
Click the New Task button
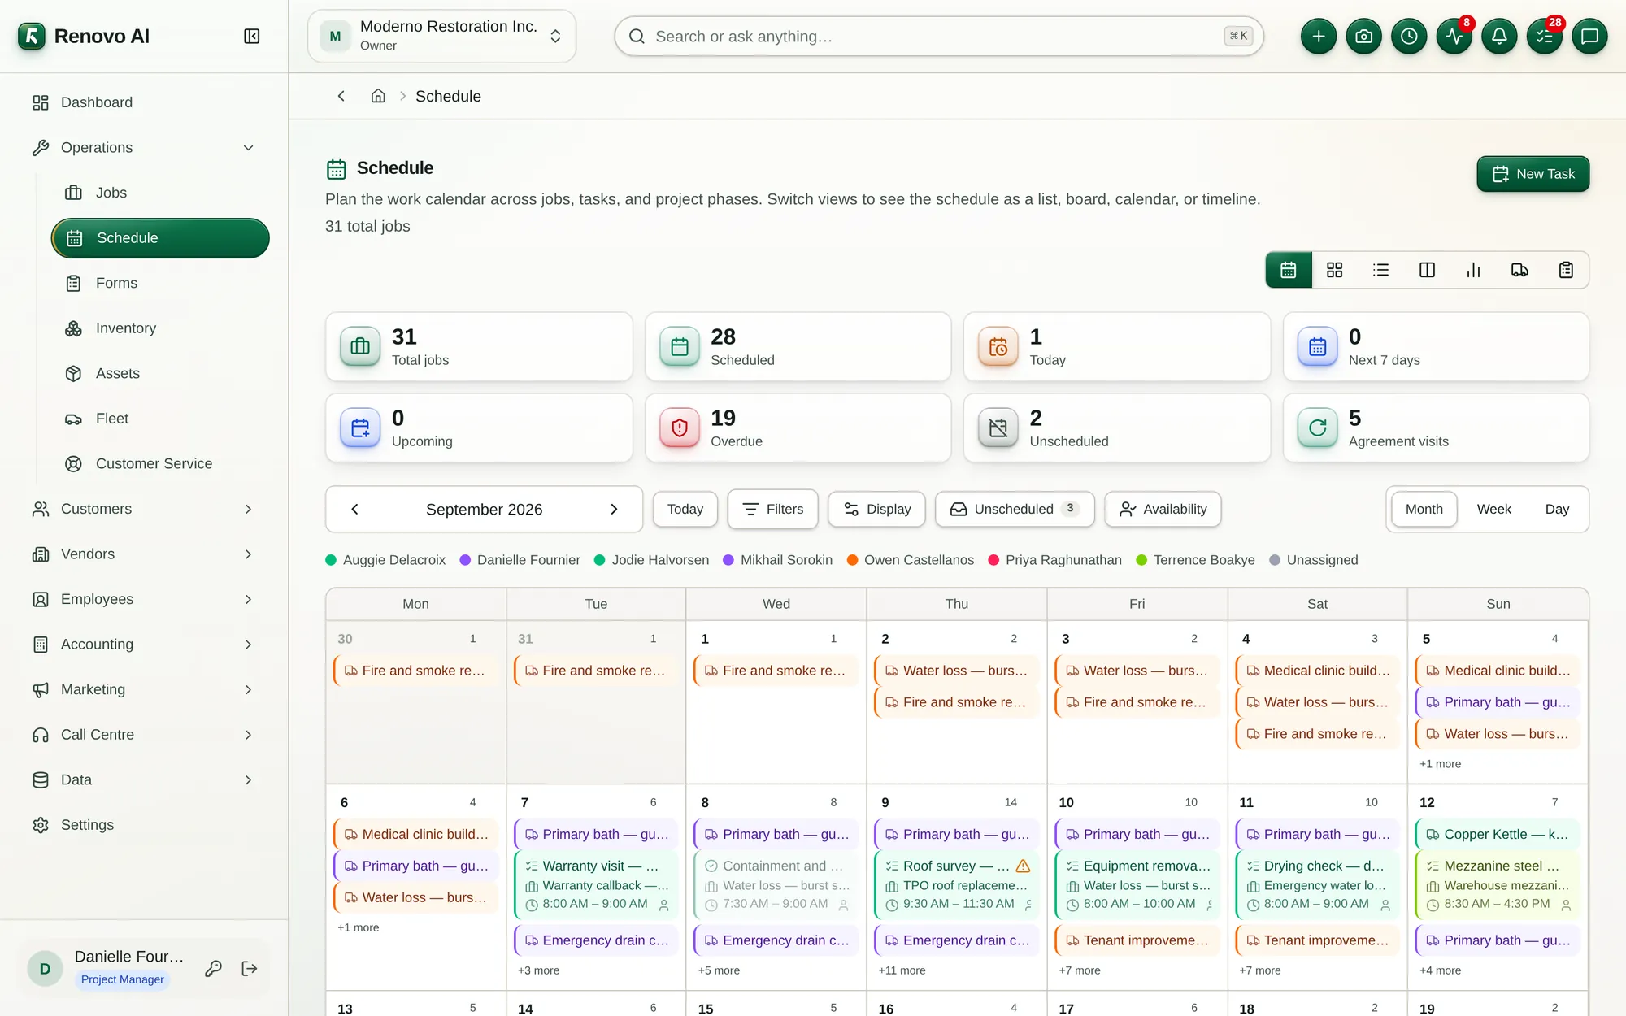(x=1533, y=174)
